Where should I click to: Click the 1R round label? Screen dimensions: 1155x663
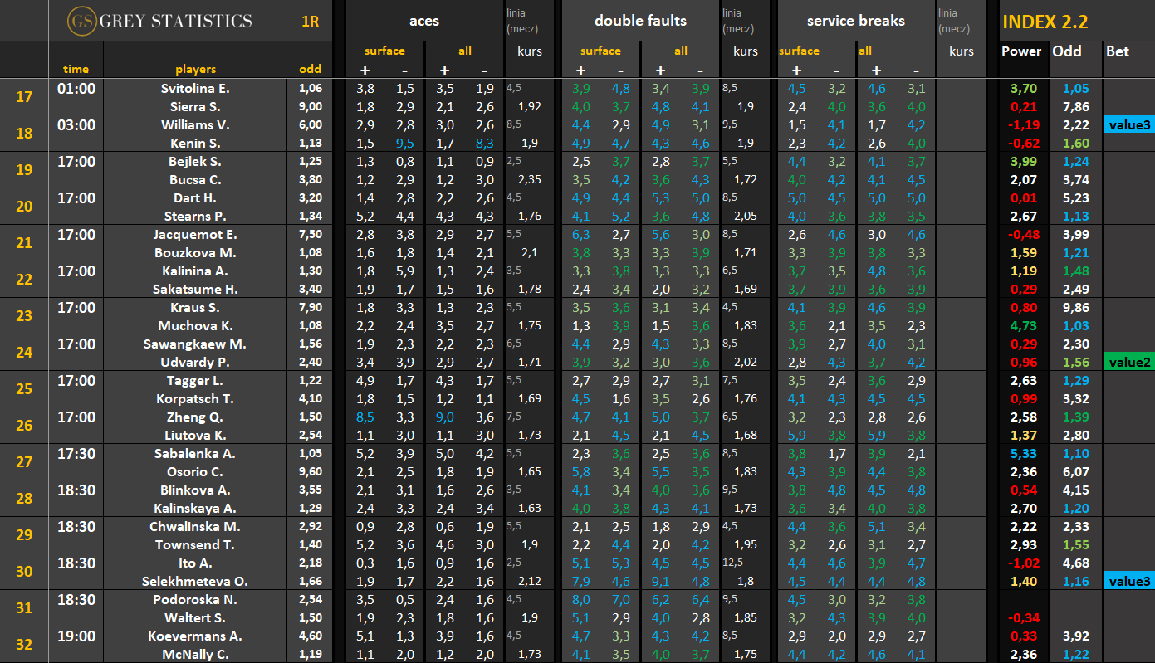click(310, 22)
